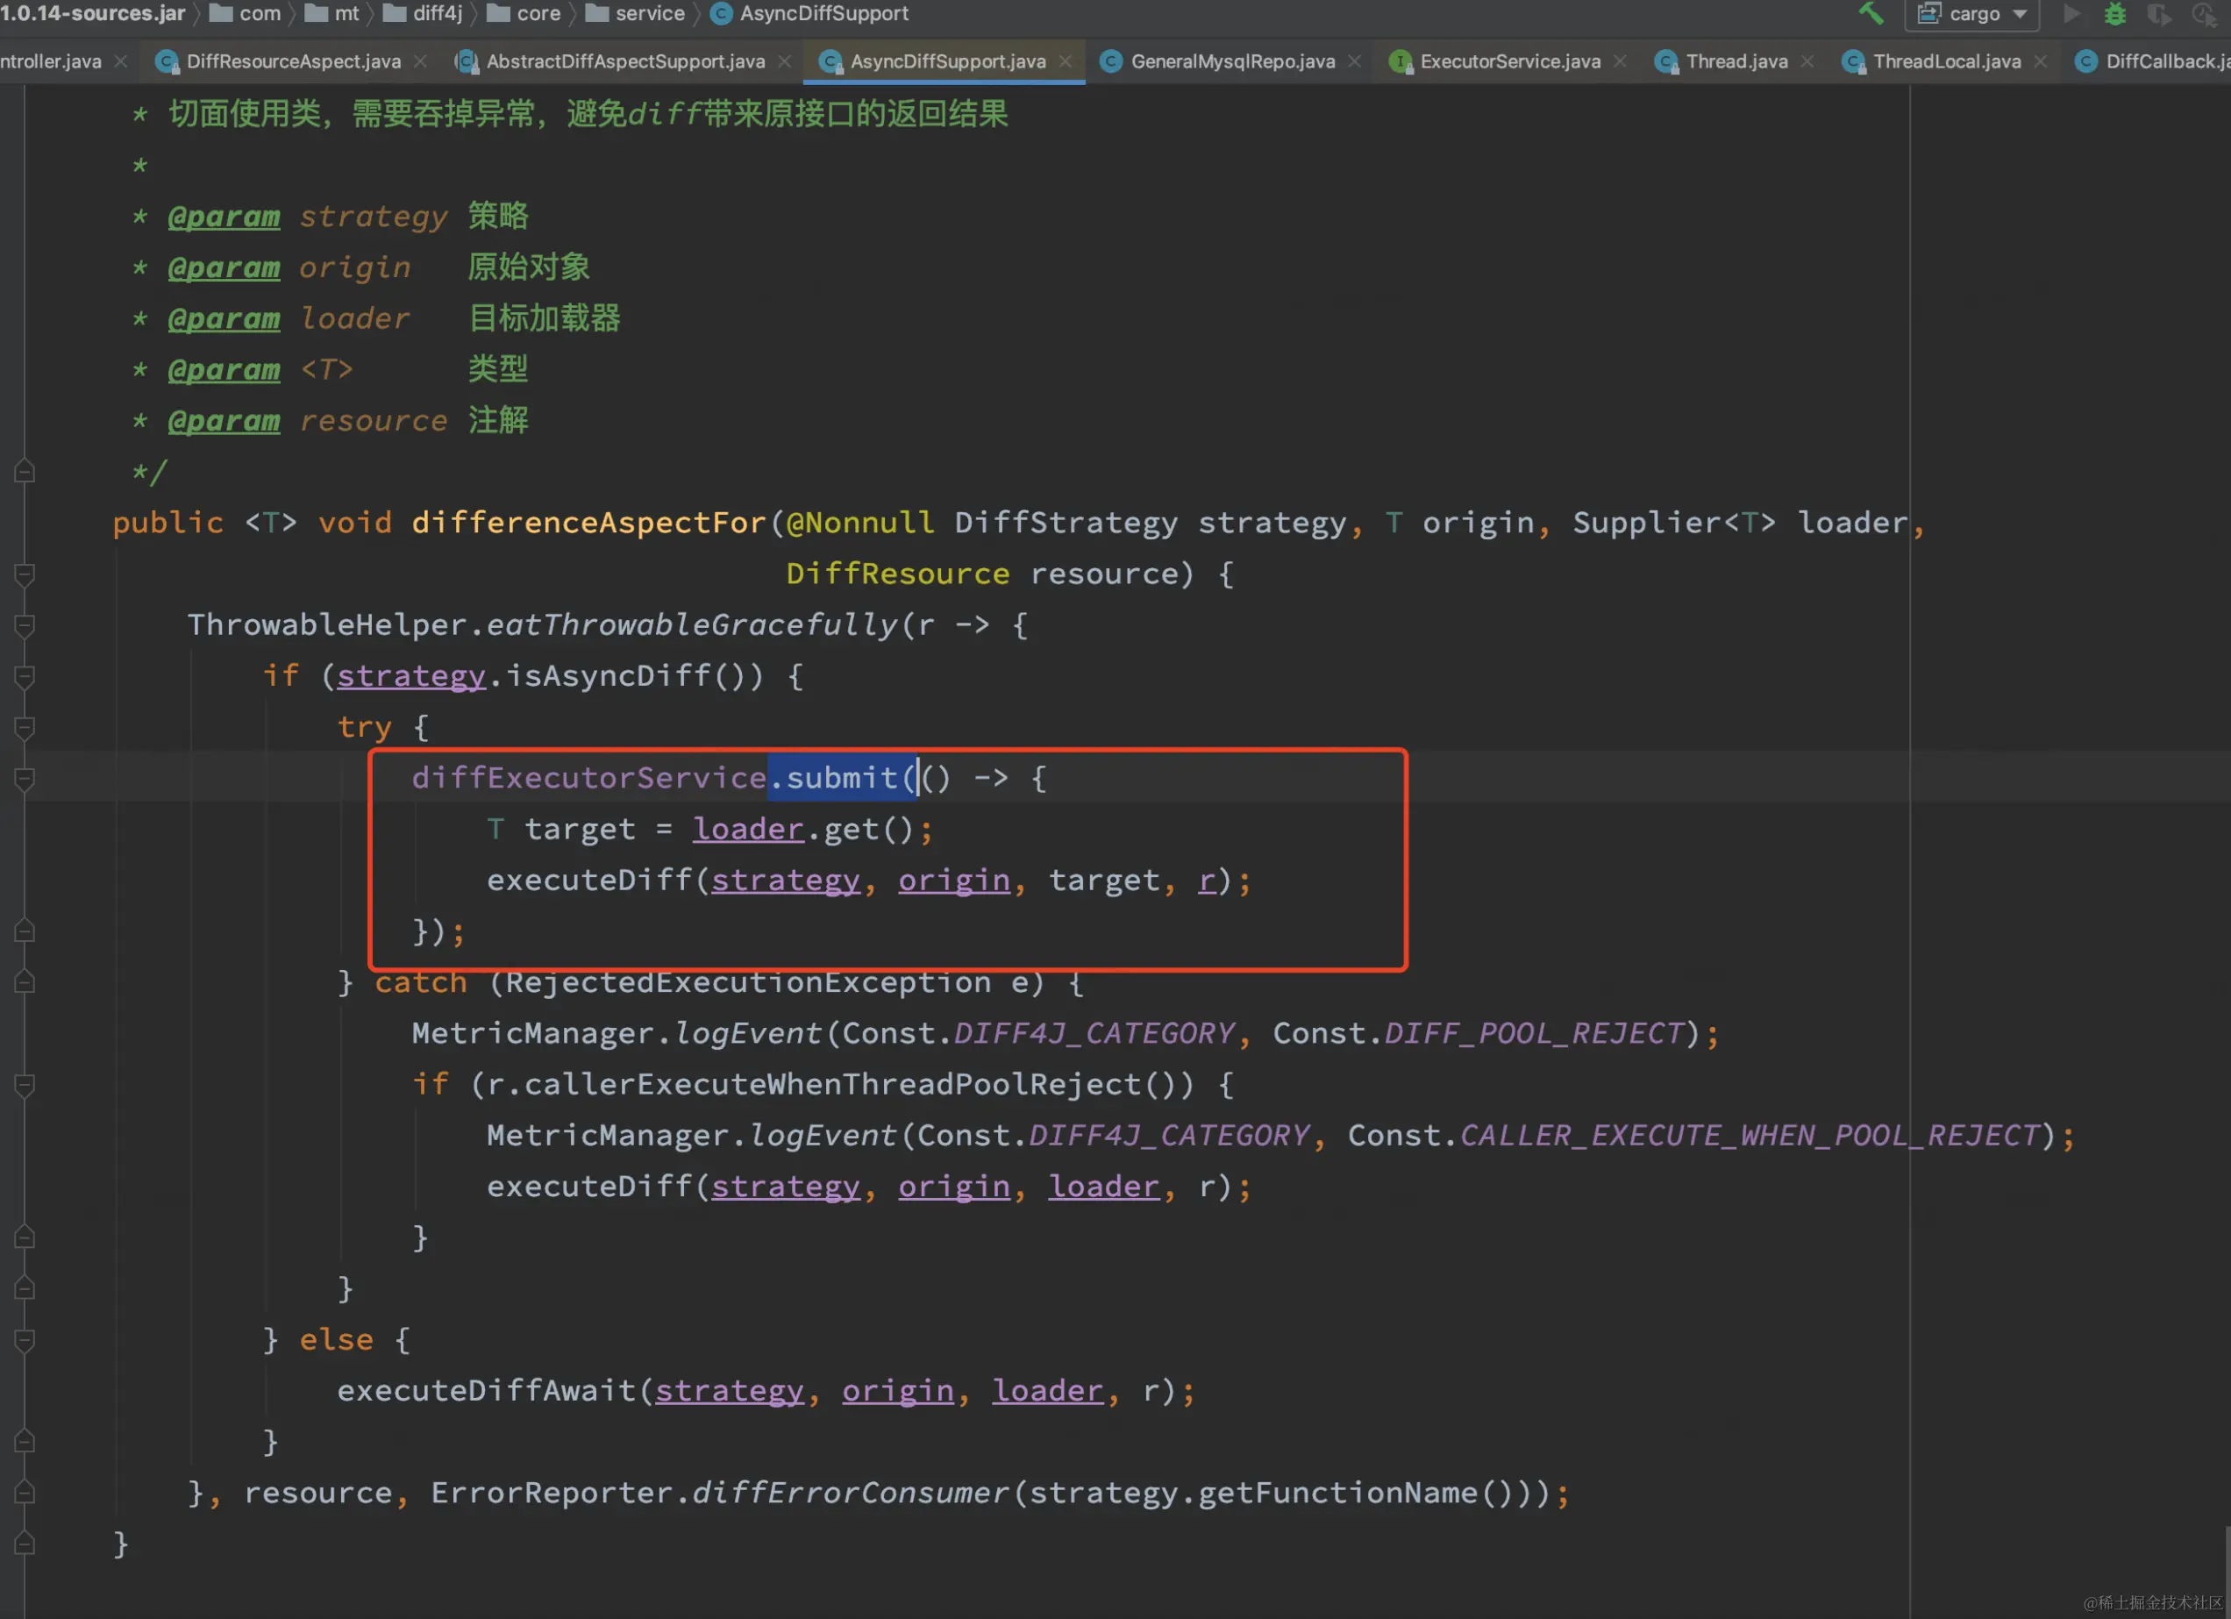Viewport: 2231px width, 1619px height.
Task: Click executeDiffAwait method call in code
Action: point(487,1391)
